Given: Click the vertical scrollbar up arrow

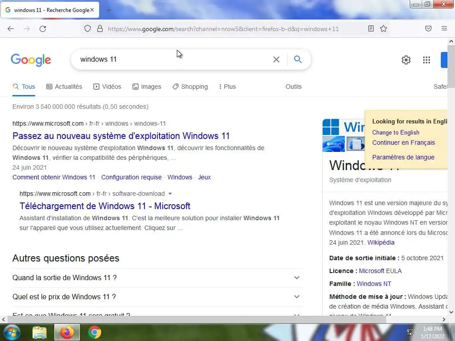Looking at the screenshot, I should (x=451, y=41).
